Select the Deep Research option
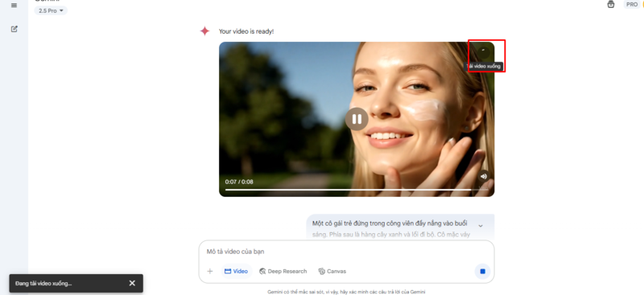The image size is (644, 295). 283,271
